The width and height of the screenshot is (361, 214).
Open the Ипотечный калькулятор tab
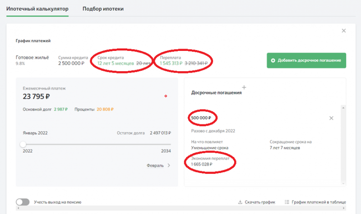pyautogui.click(x=37, y=9)
